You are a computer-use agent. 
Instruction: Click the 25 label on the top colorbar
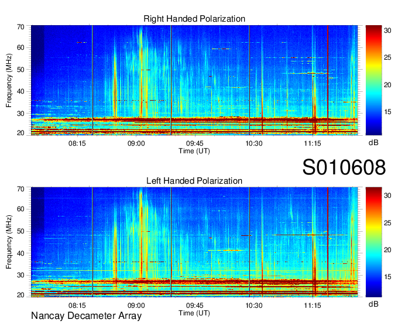[x=387, y=57]
